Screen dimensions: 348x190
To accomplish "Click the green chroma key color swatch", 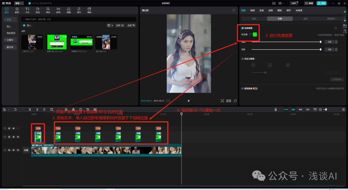I will click(255, 34).
